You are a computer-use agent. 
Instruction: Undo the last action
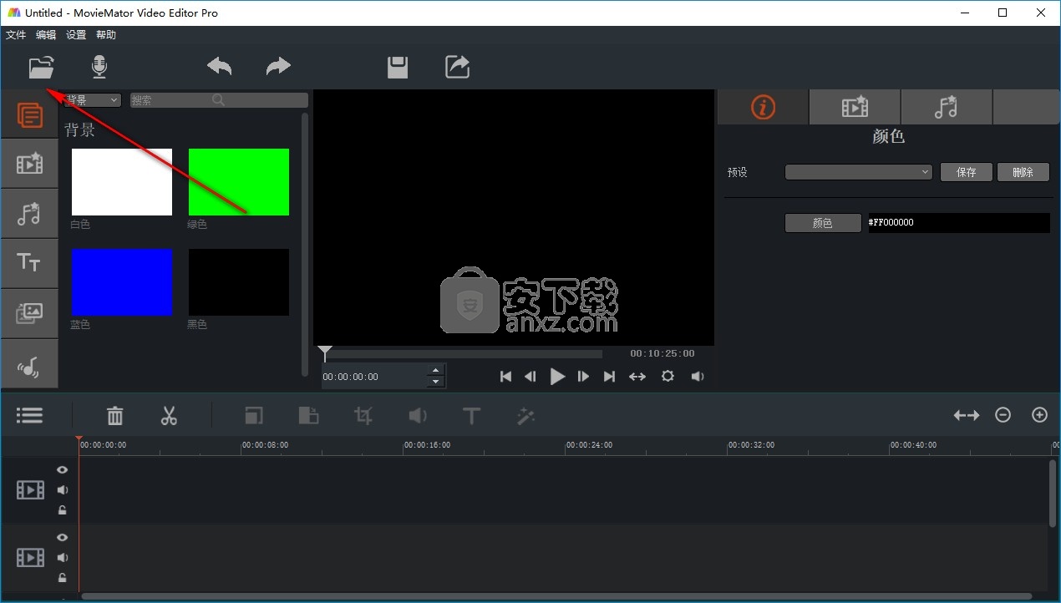pos(220,67)
